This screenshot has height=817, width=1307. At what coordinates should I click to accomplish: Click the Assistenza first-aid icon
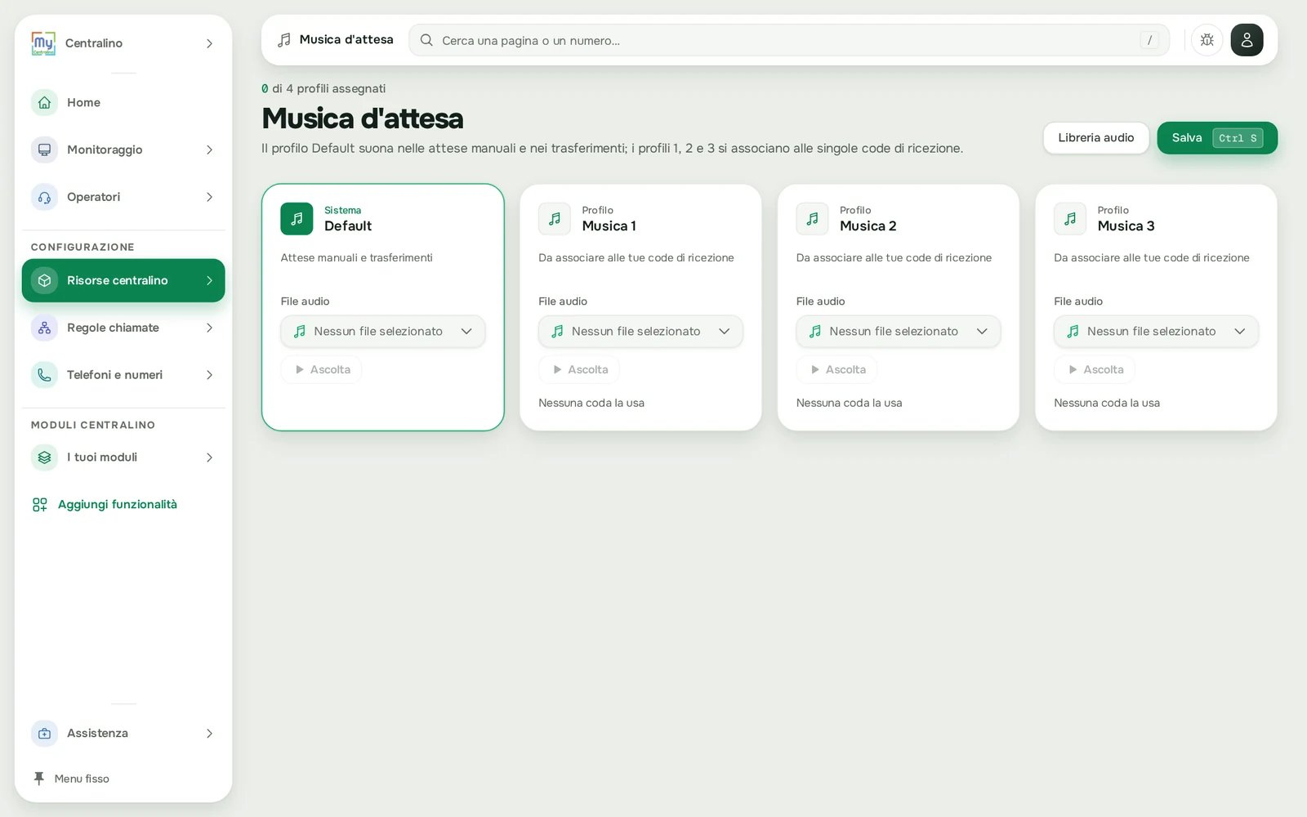tap(44, 734)
